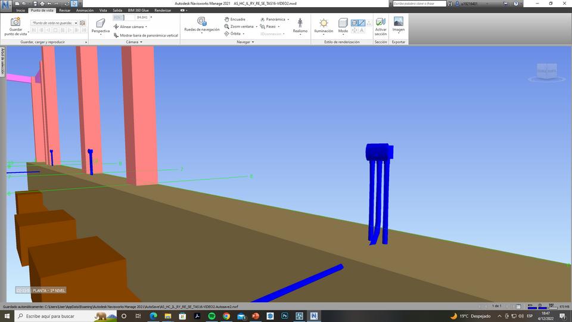Switch to Salida ribbon tab
The width and height of the screenshot is (572, 322).
coord(117,10)
